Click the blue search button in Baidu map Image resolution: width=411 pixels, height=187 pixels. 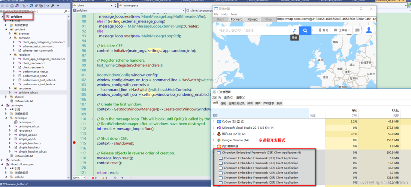pos(305,30)
